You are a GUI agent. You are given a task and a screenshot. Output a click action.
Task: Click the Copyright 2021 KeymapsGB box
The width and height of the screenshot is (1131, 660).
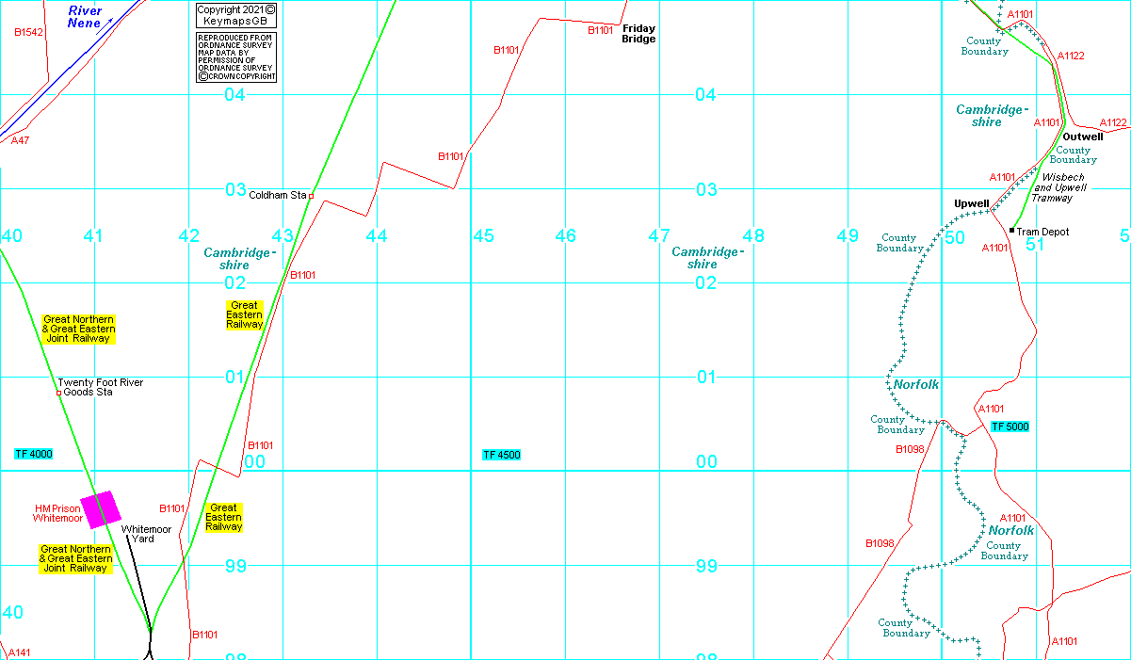[236, 15]
